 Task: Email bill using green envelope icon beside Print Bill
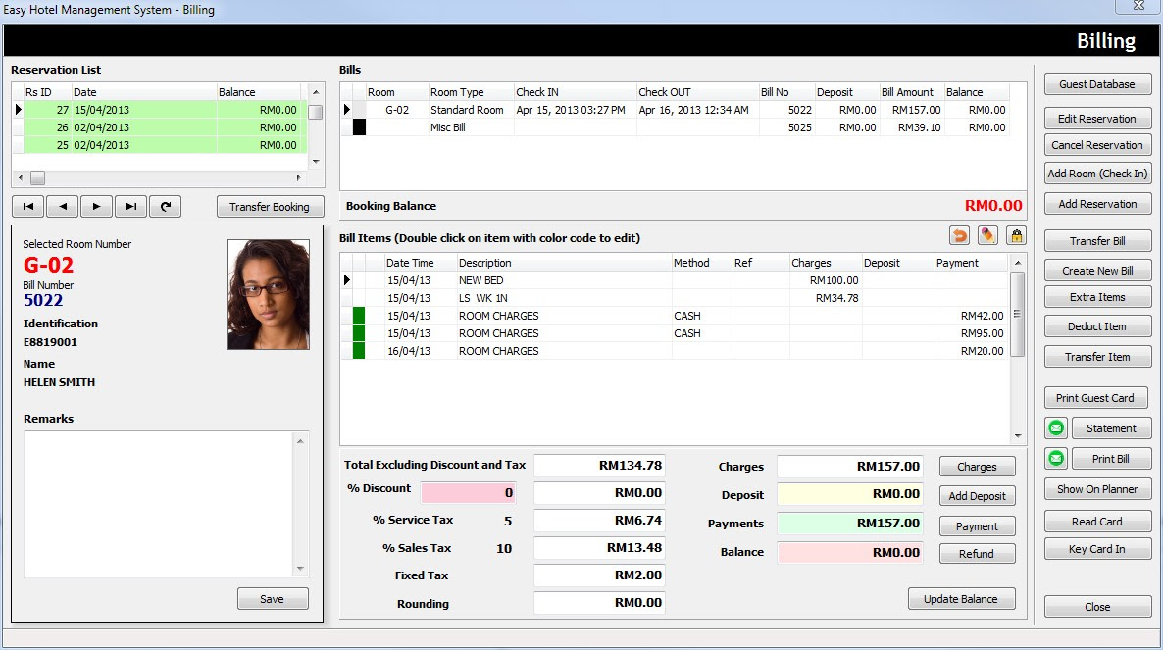1056,458
